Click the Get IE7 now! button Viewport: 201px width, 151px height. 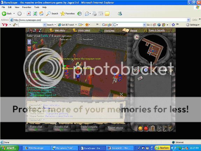66,25
